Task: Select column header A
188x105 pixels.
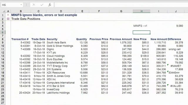Action: [x=8, y=11]
